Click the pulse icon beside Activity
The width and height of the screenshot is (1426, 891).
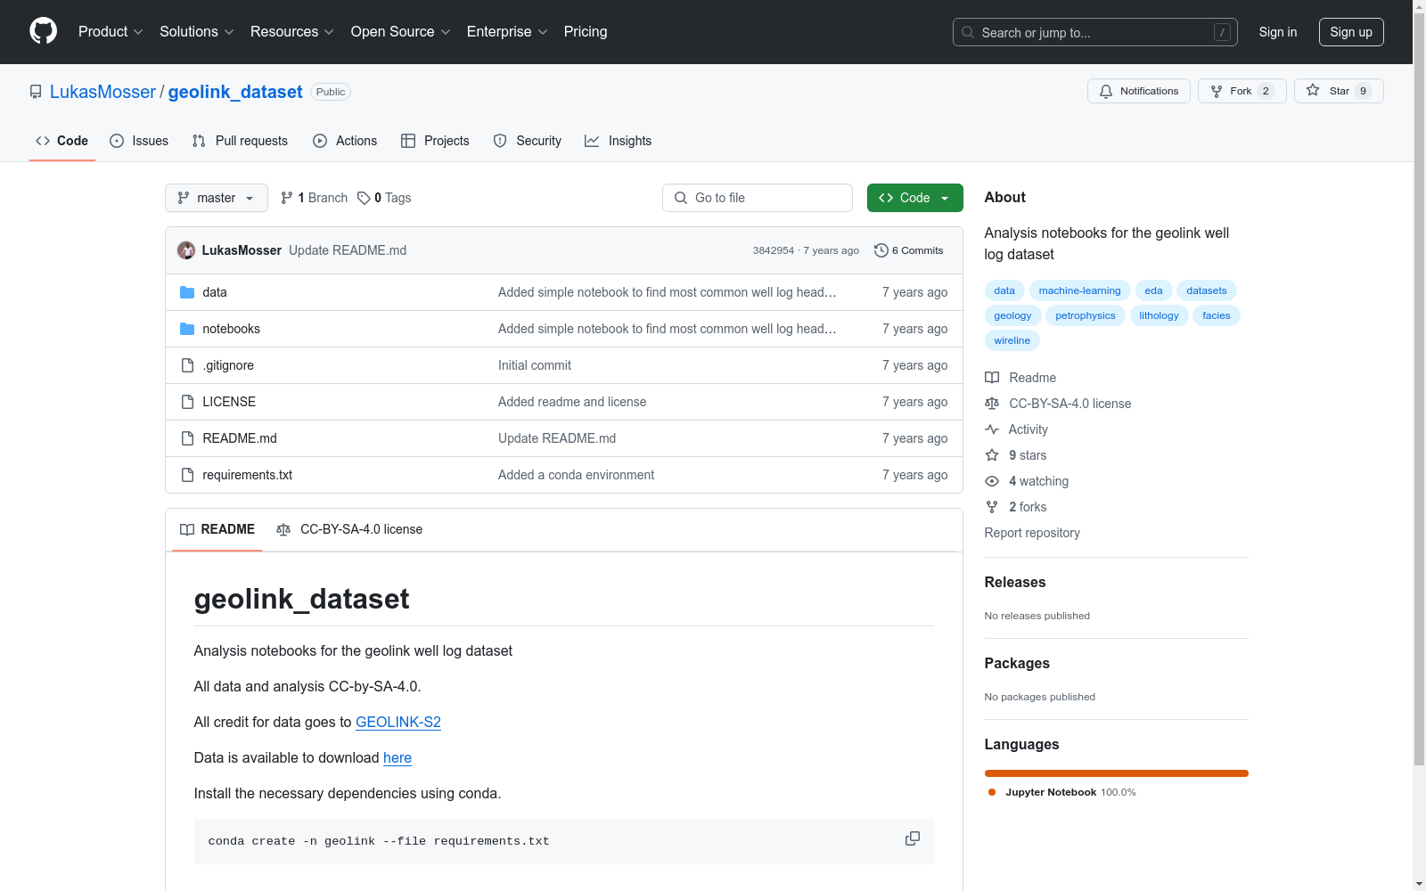pyautogui.click(x=992, y=429)
